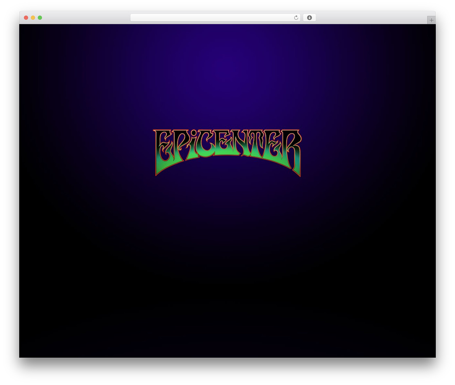Focus the browser address bar
455x385 pixels.
click(x=215, y=18)
